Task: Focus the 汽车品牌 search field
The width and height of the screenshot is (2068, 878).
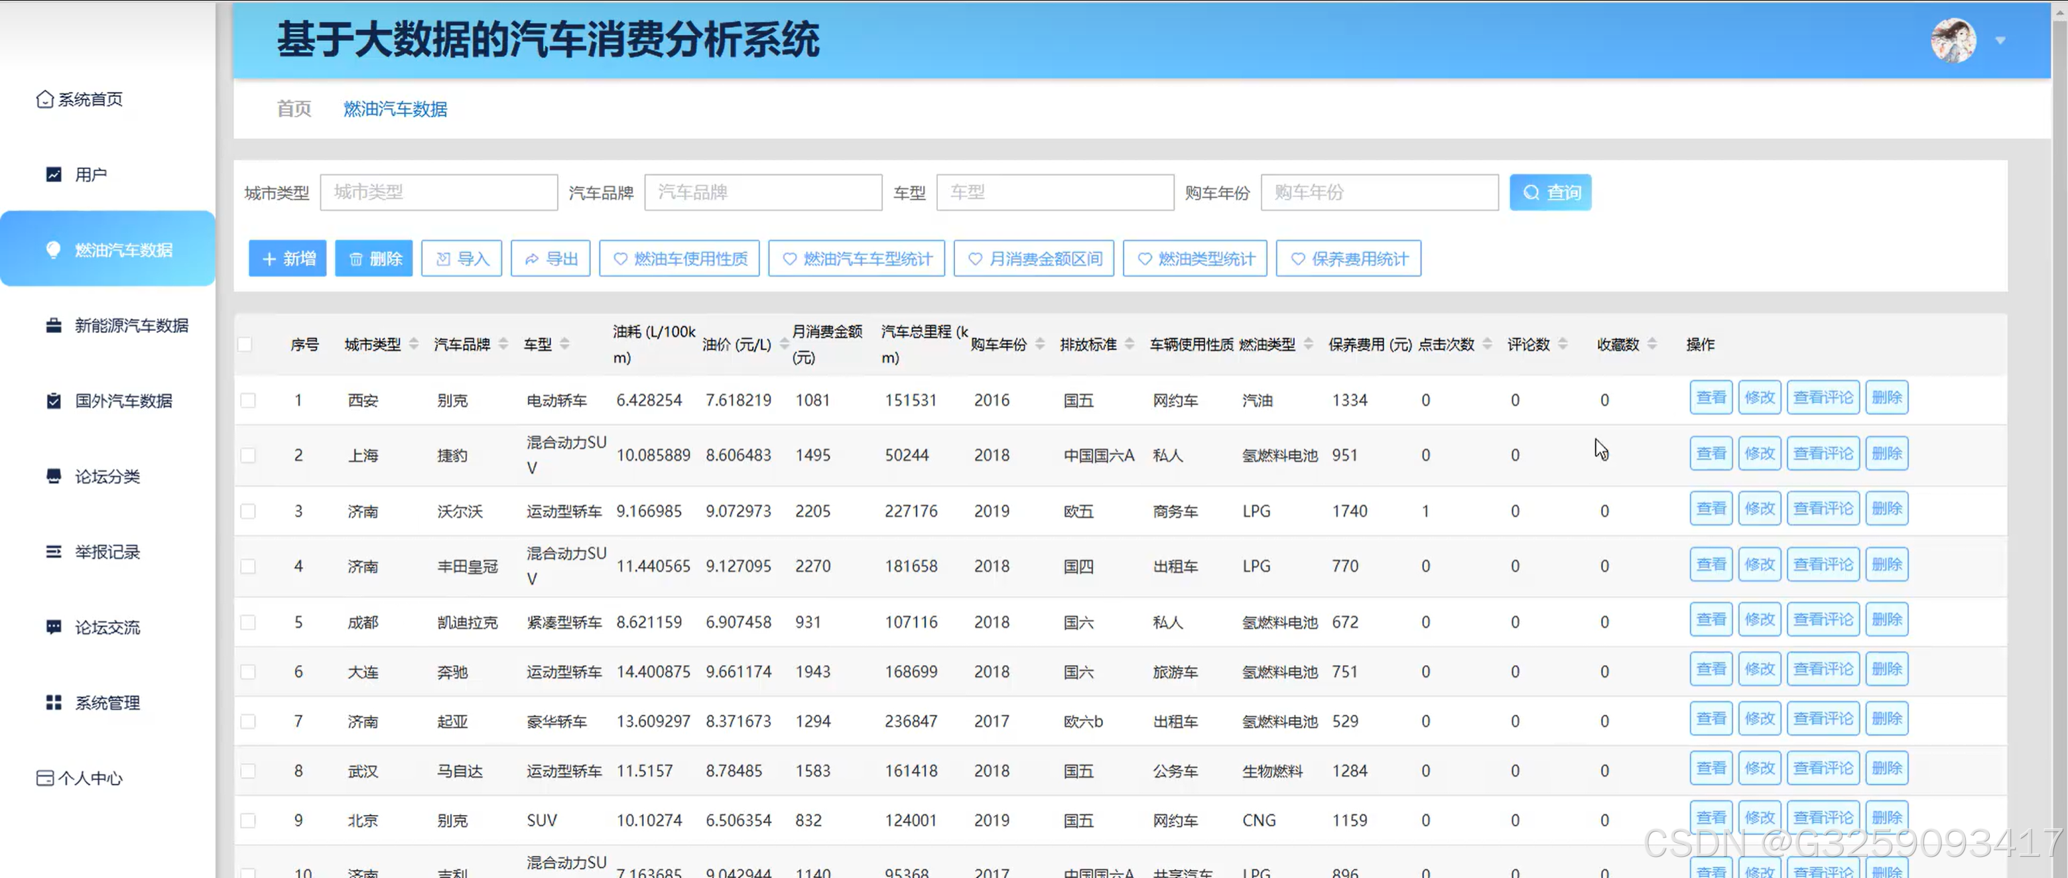Action: [763, 192]
